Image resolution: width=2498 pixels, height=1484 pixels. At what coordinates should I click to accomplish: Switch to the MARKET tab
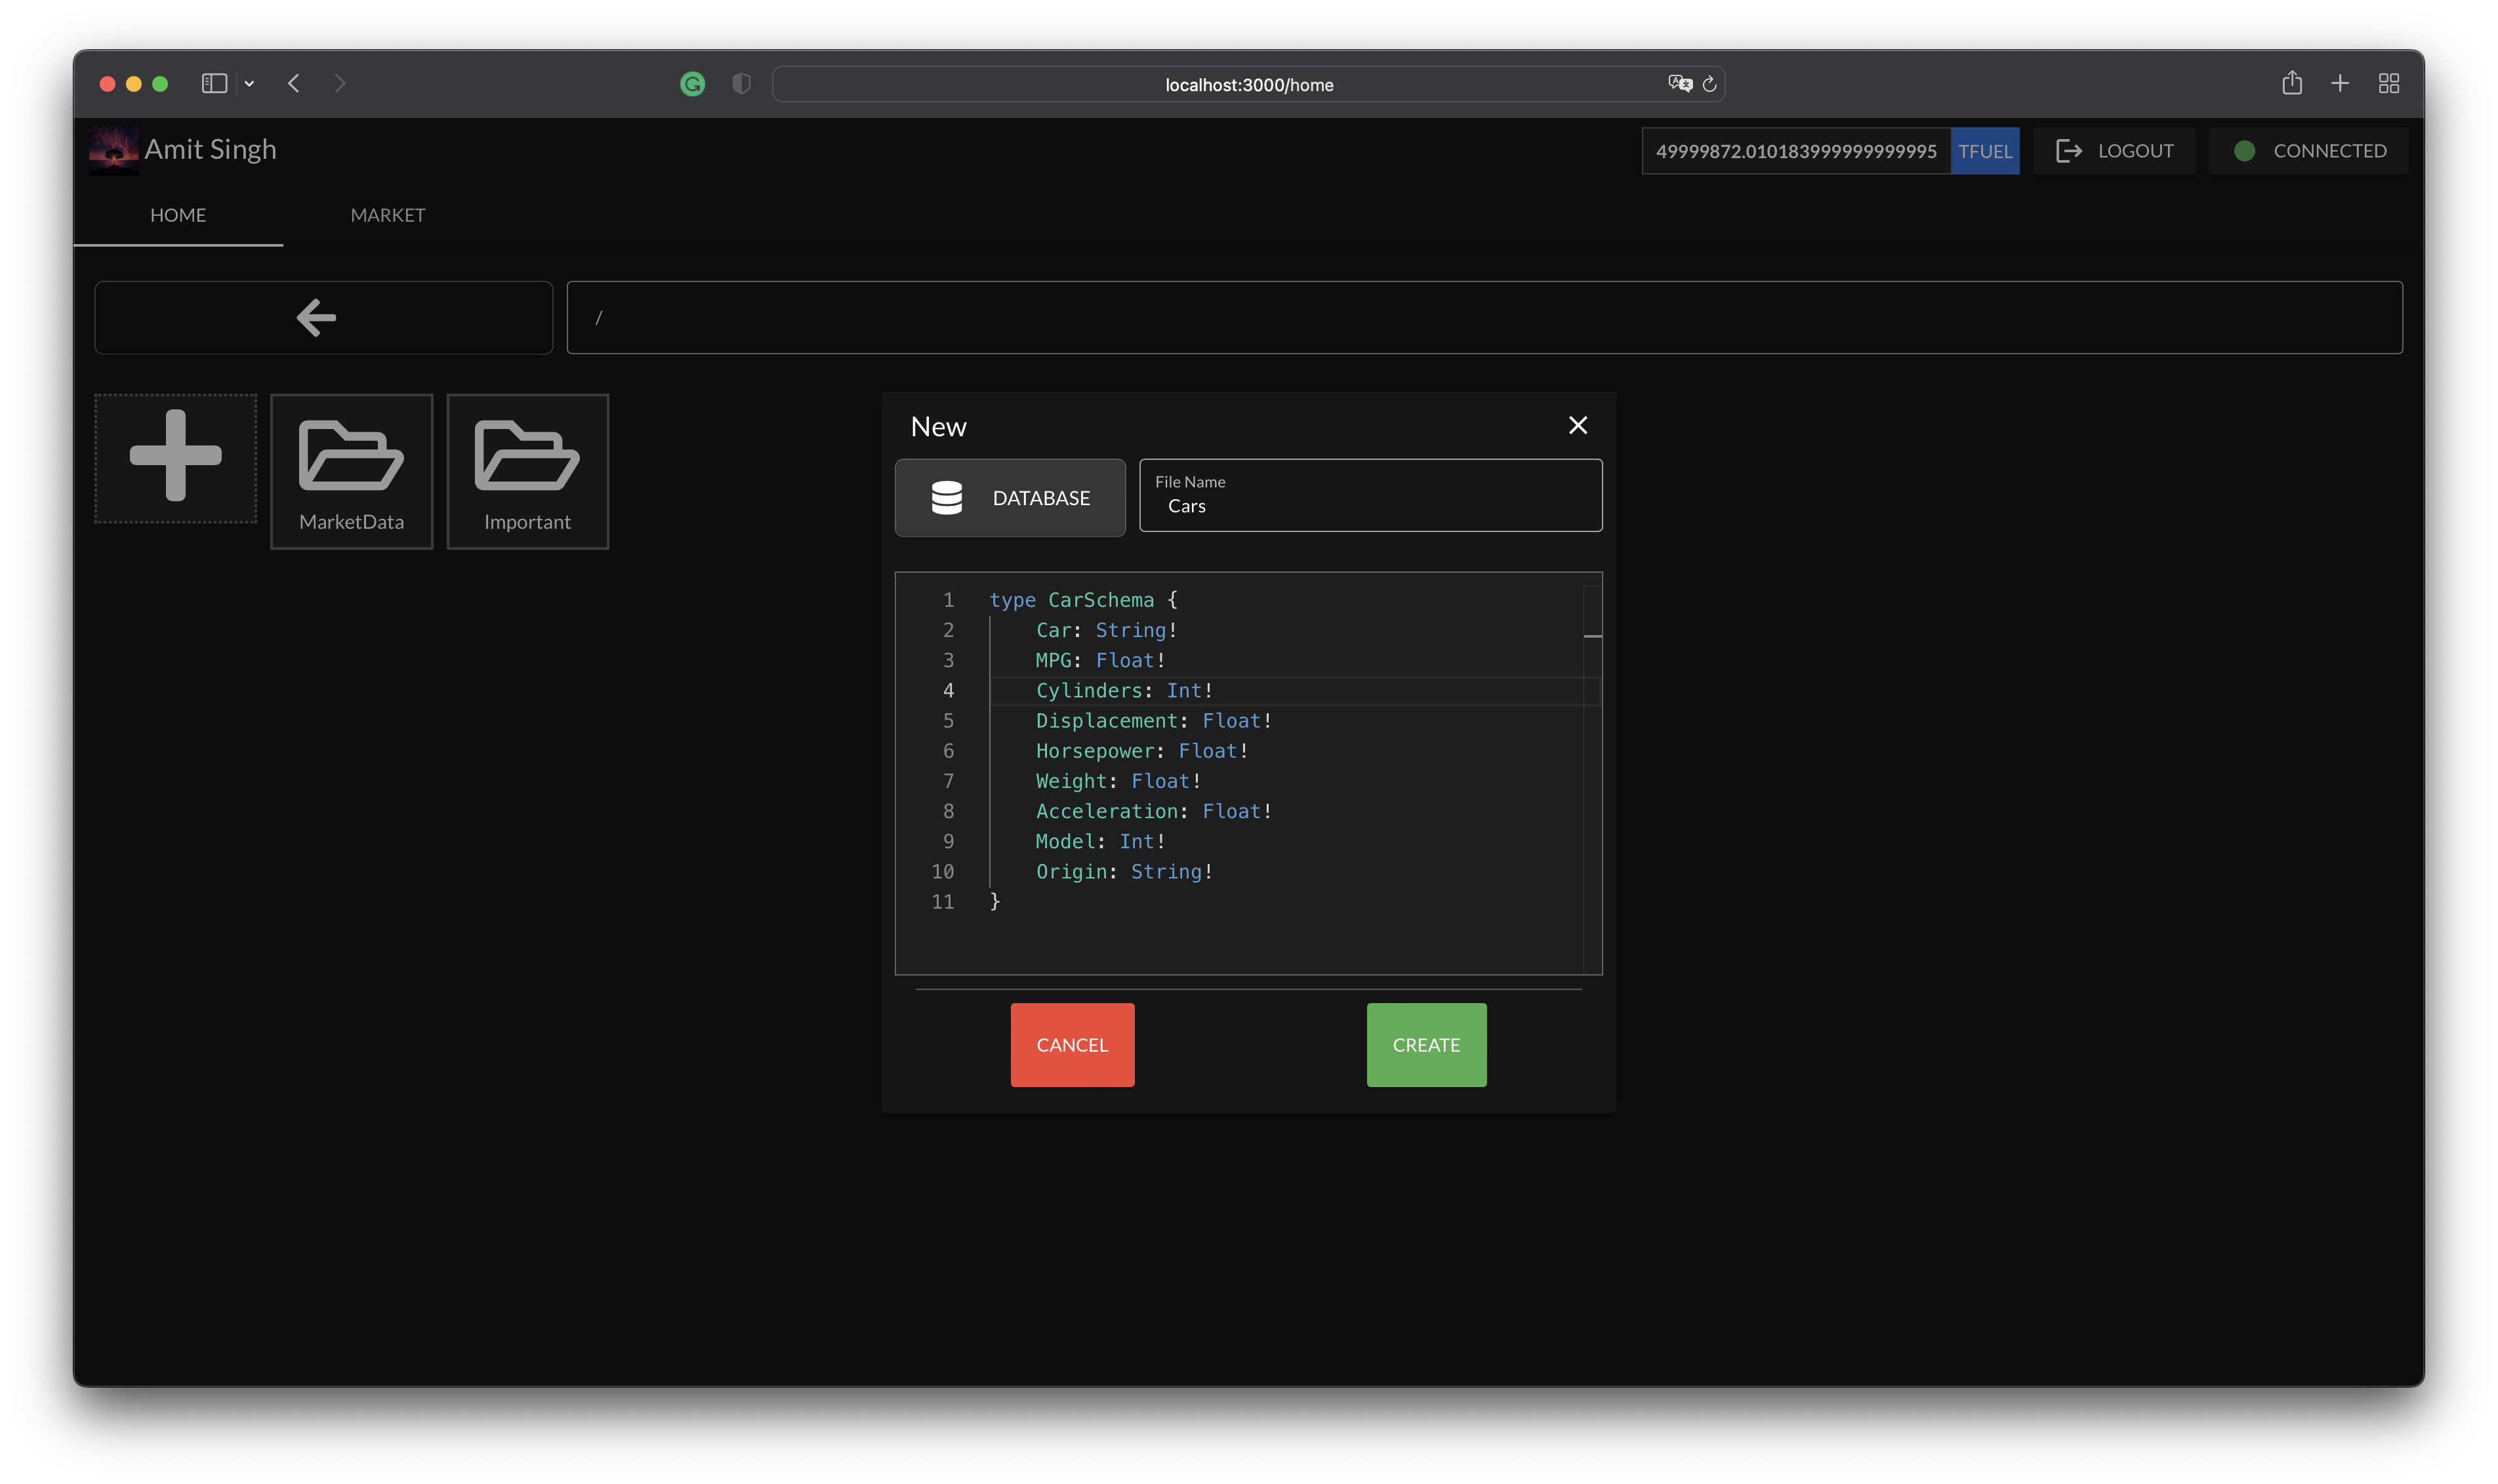click(388, 215)
